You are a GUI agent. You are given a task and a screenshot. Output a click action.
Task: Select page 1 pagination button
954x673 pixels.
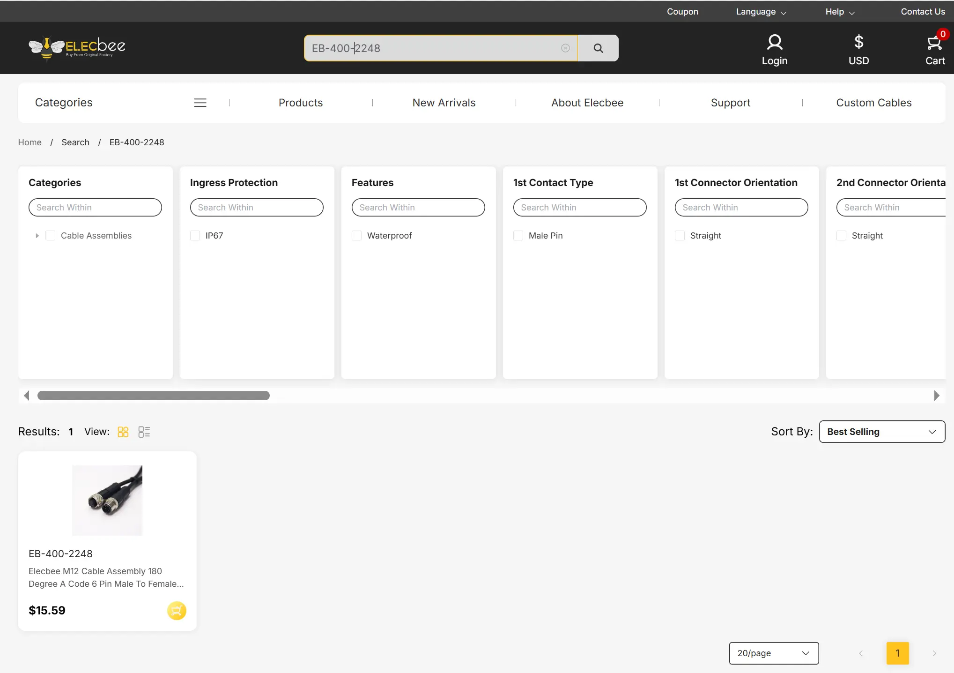(897, 653)
